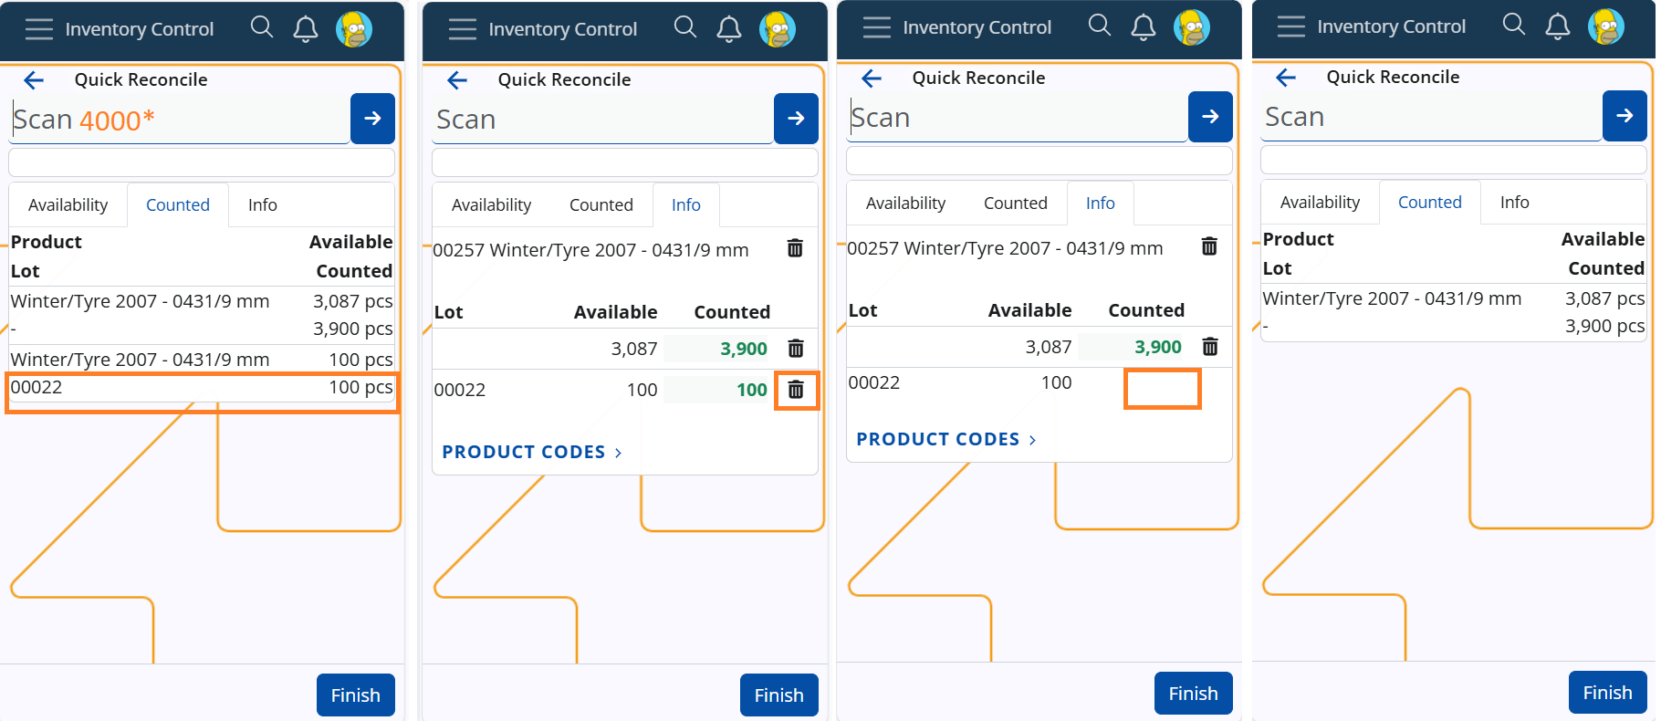Open Info tab in the leftmost screen
The height and width of the screenshot is (721, 1661).
263,205
